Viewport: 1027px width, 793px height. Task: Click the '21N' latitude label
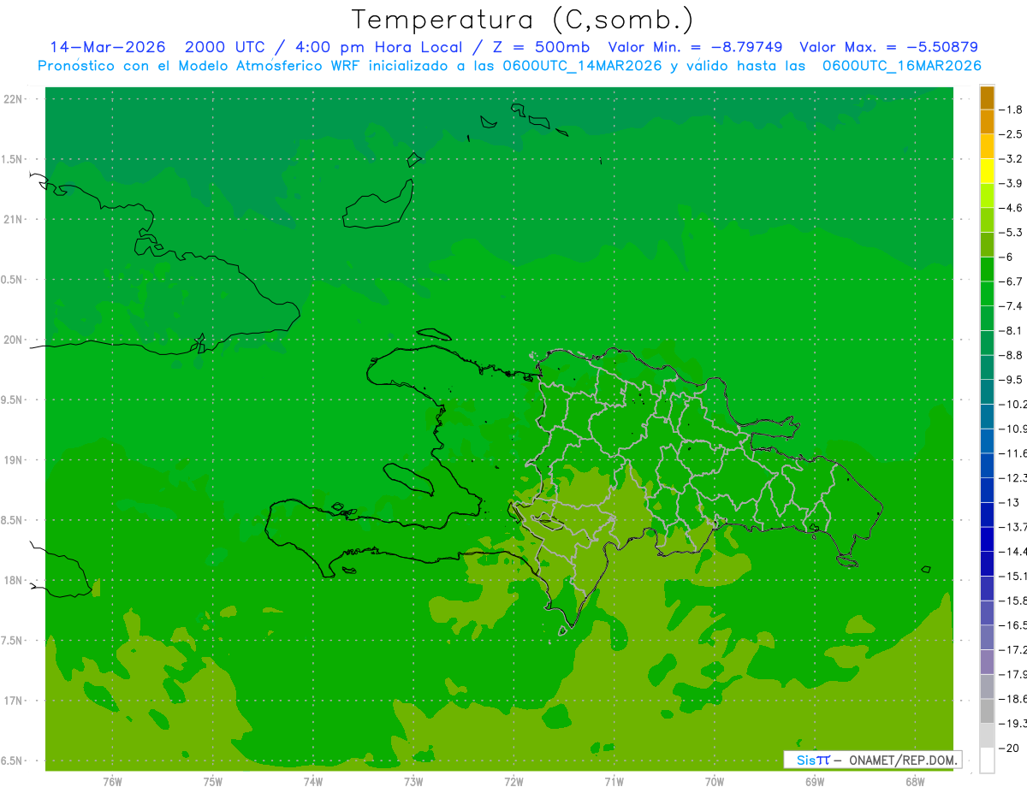click(x=13, y=219)
